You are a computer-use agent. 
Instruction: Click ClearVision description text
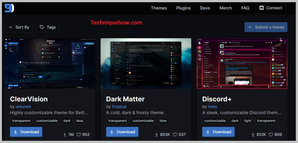pyautogui.click(x=49, y=113)
